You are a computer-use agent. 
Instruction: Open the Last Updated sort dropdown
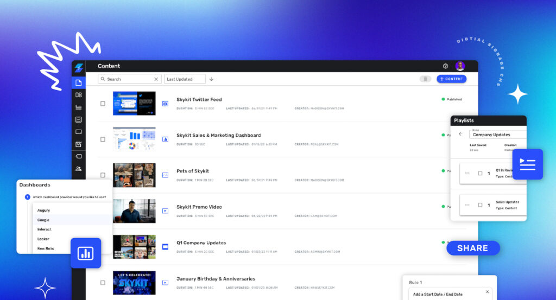(x=185, y=79)
